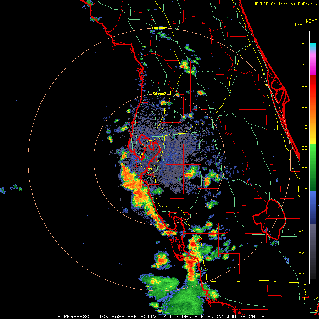Click the red segment of the color bar
The width and height of the screenshot is (319, 319).
313,85
